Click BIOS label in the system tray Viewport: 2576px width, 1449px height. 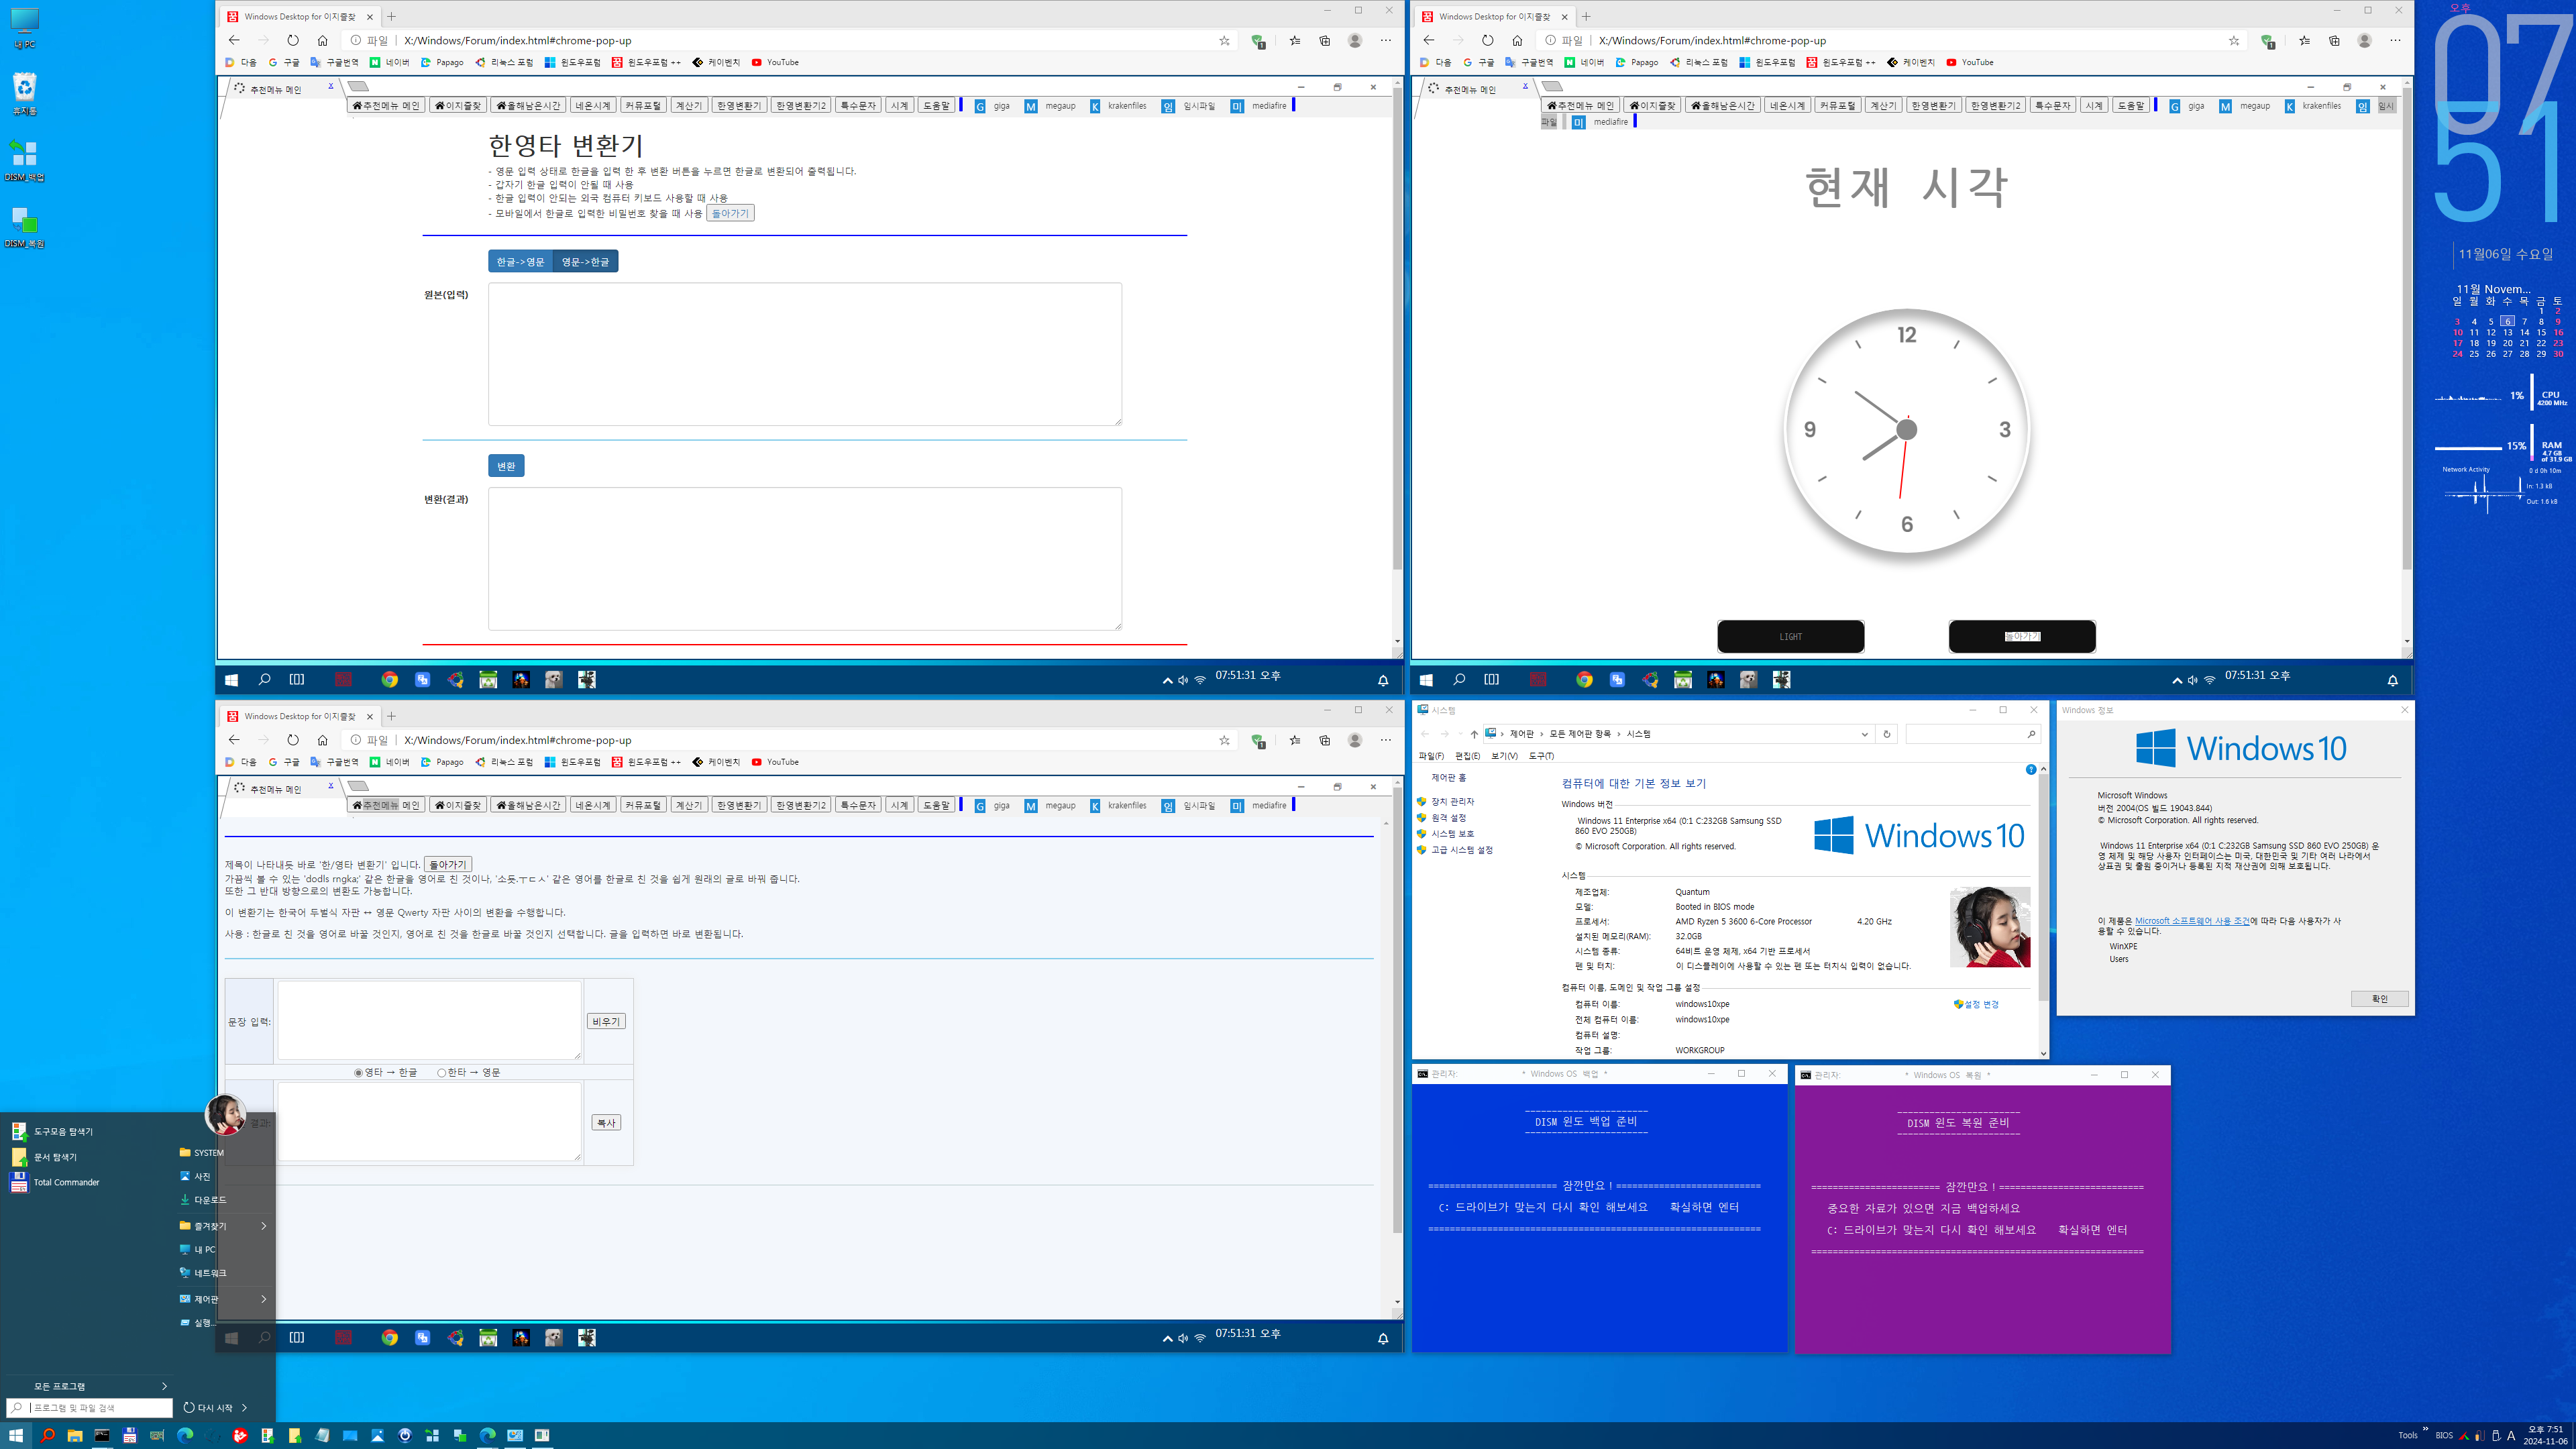[x=2444, y=1435]
